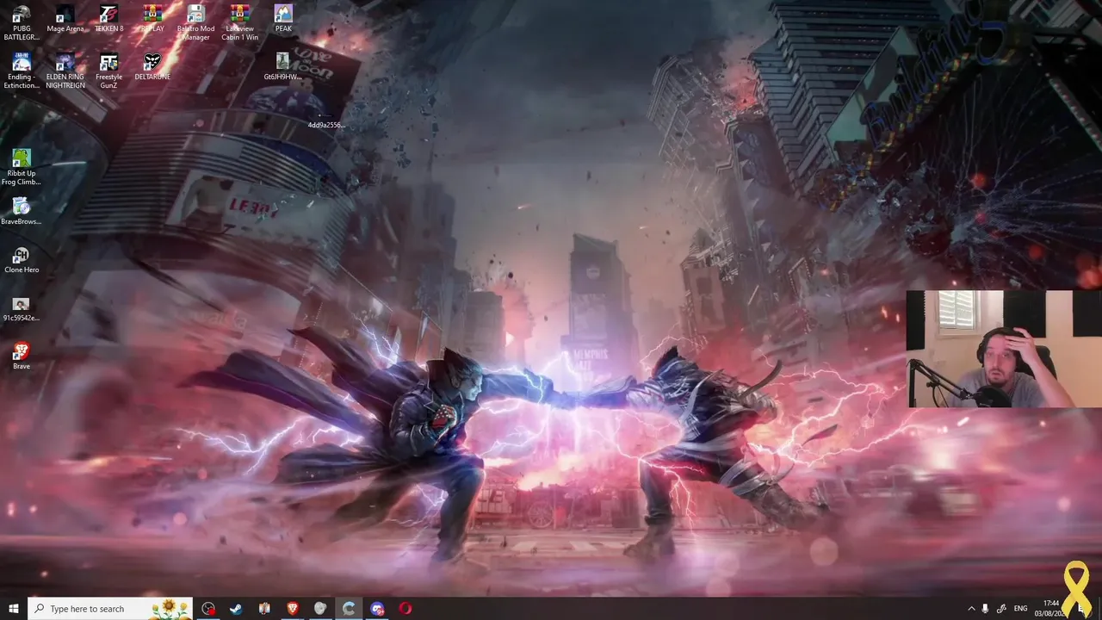Select the 91c59542e image file
1102x620 pixels.
22,308
